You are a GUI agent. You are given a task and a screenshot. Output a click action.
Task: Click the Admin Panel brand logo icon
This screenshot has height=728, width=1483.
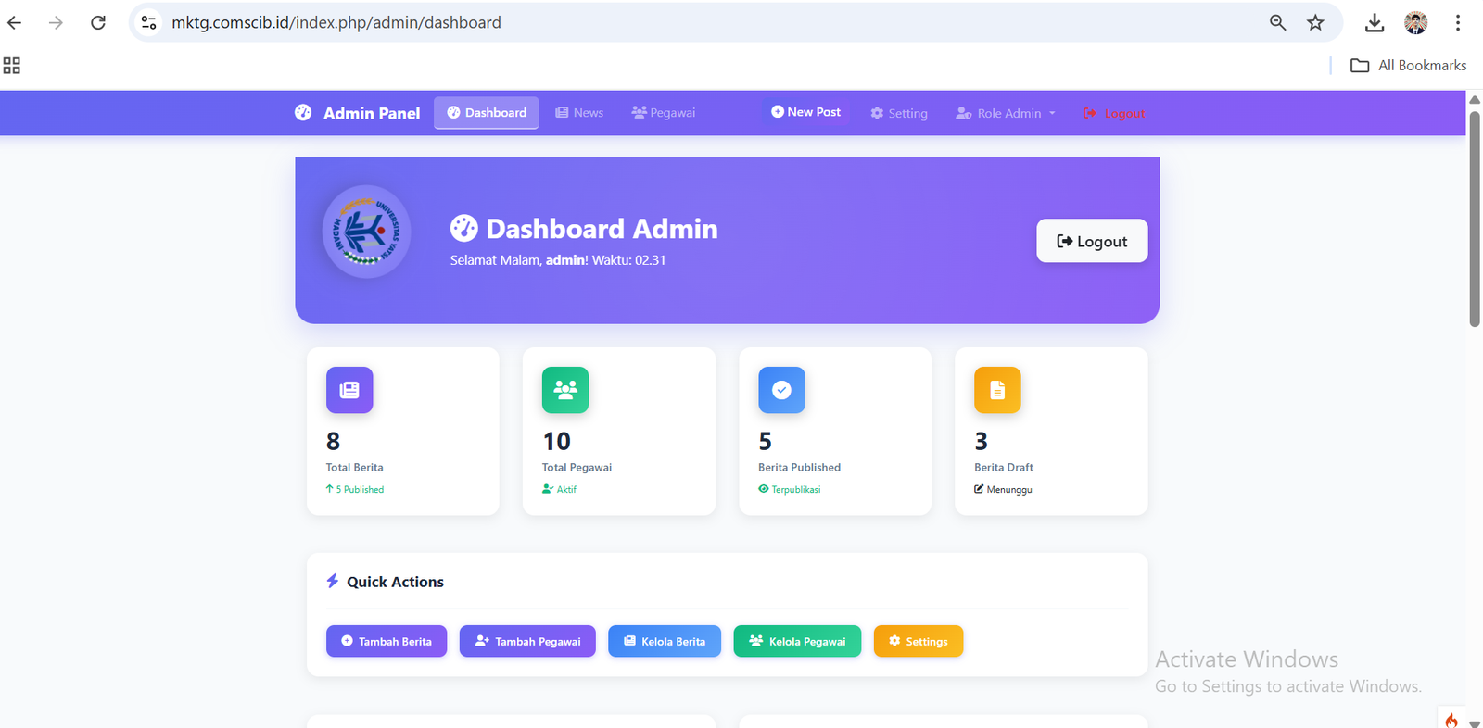click(x=303, y=112)
